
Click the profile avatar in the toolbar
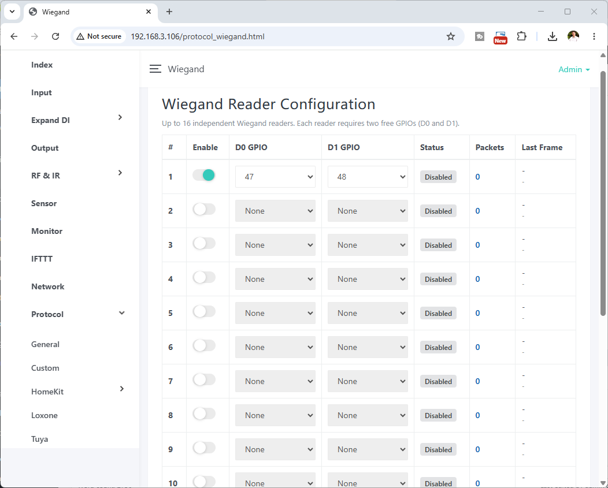pyautogui.click(x=573, y=36)
